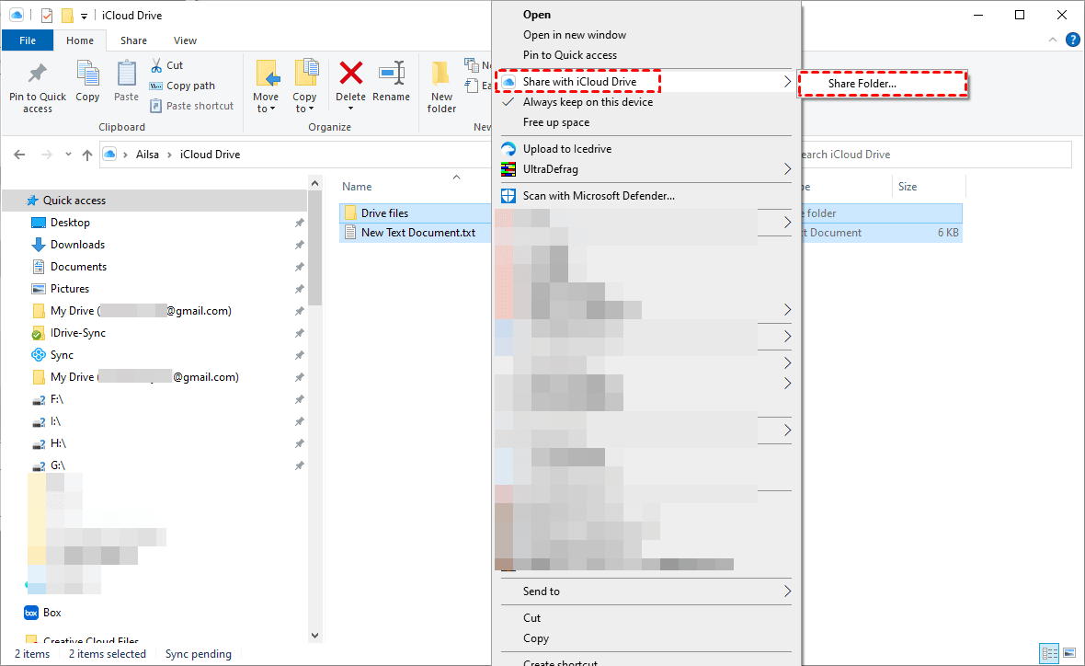Choose Open in new window
This screenshot has width=1085, height=666.
coord(575,35)
